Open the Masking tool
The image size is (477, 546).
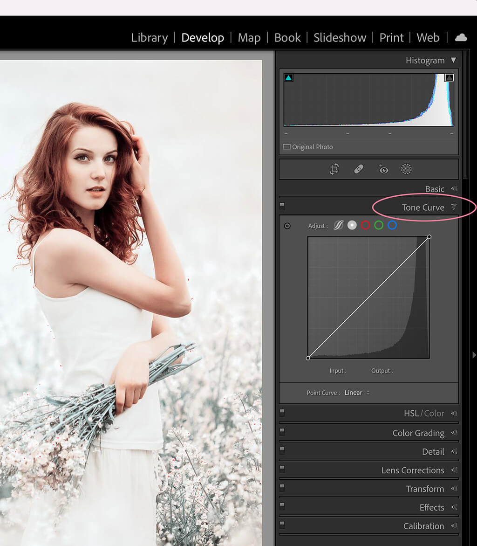pyautogui.click(x=406, y=169)
